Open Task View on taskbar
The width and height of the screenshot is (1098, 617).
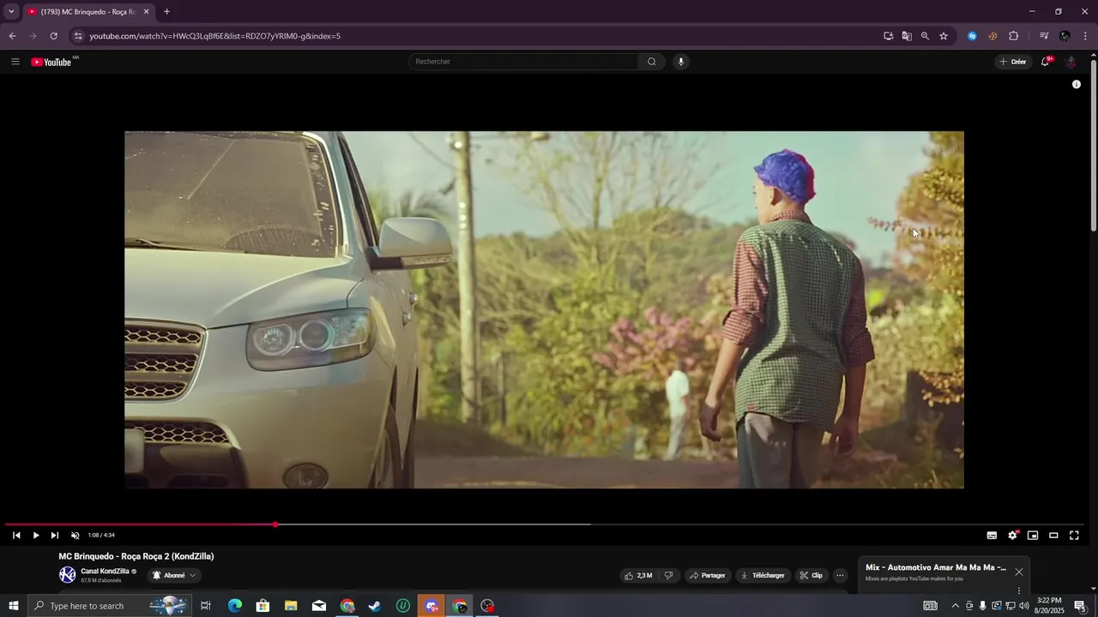(206, 606)
